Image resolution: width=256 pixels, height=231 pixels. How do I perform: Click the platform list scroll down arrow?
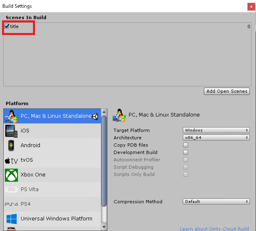click(104, 227)
